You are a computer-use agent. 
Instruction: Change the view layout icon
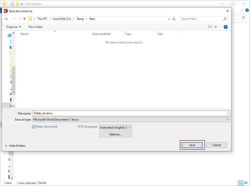click(210, 27)
